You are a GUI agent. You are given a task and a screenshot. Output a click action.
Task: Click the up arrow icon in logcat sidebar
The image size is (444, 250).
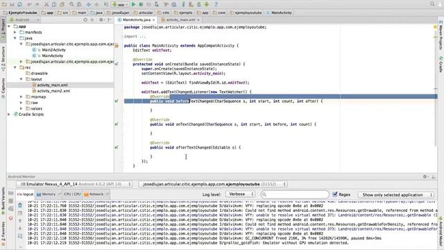pyautogui.click(x=20, y=221)
